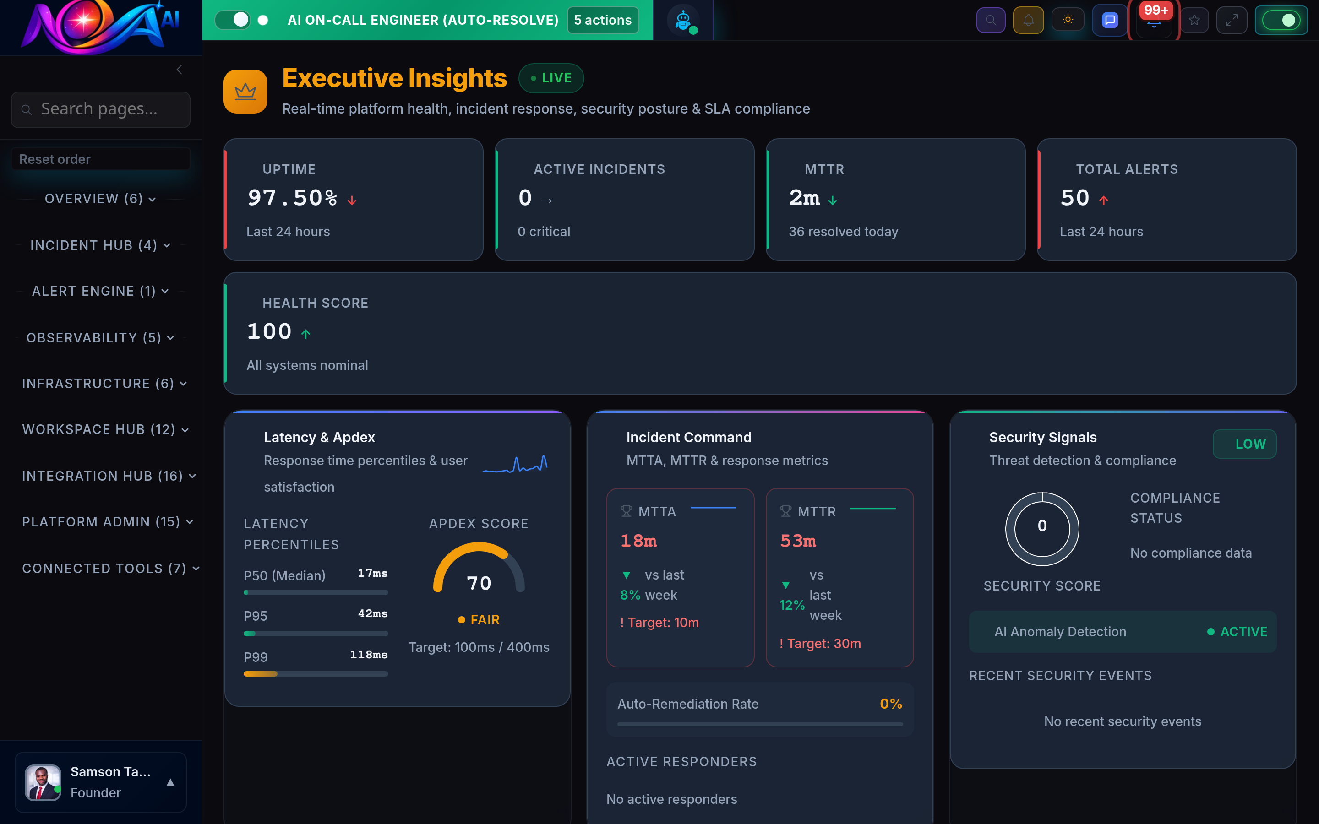The height and width of the screenshot is (824, 1319).
Task: Open the AI assistant robot icon
Action: 682,20
